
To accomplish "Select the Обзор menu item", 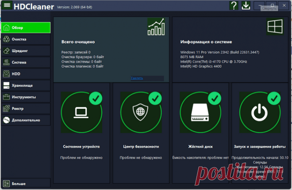I will (x=26, y=28).
